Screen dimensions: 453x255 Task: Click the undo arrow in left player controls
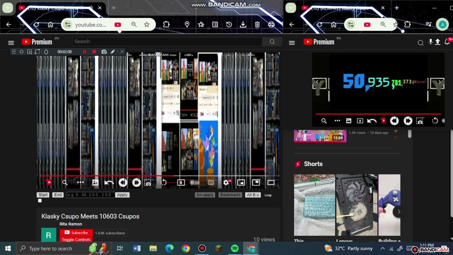tap(109, 183)
